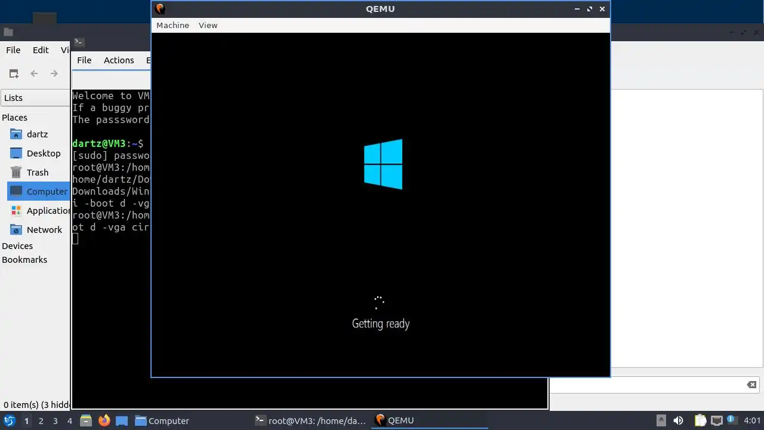Open the terminal's Actions menu

(x=119, y=60)
